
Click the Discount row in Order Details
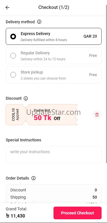pos(53,190)
